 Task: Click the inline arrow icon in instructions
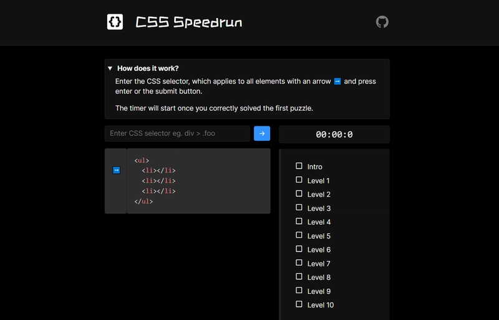coord(337,82)
